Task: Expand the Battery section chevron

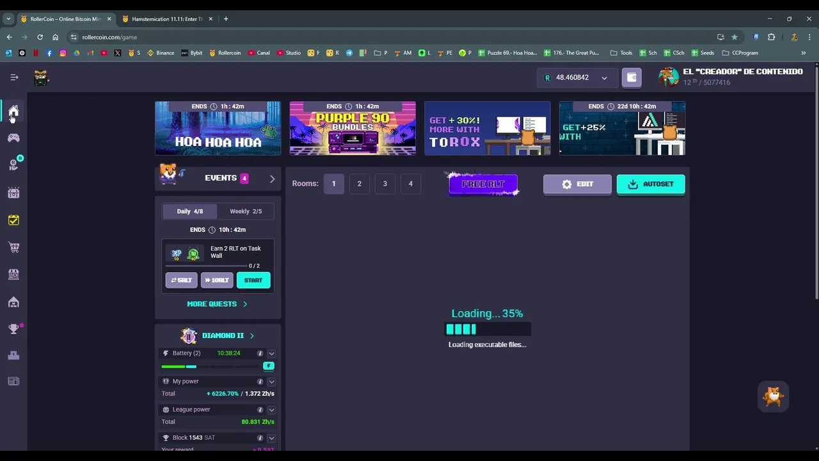Action: tap(271, 353)
